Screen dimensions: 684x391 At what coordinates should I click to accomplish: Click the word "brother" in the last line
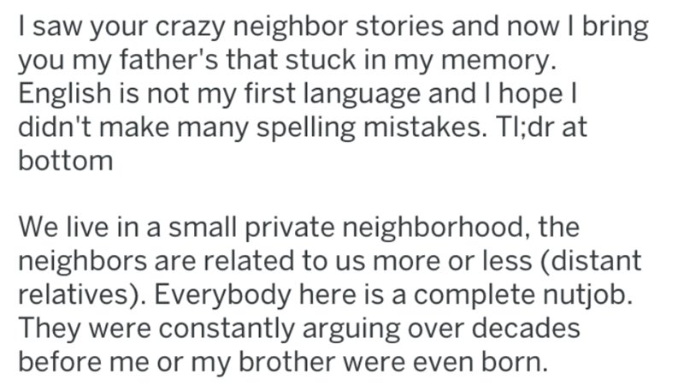(287, 358)
